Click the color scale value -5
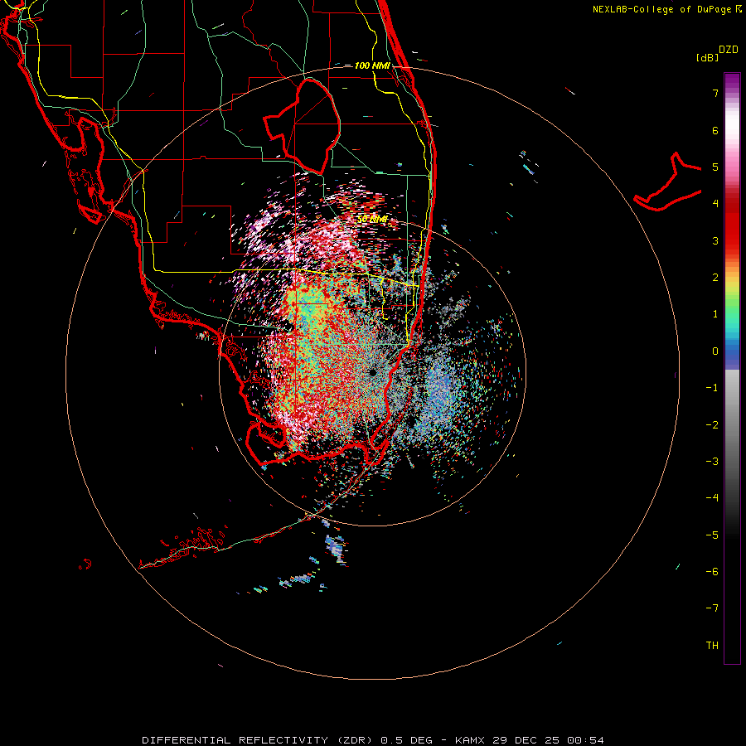The width and height of the screenshot is (746, 746). (712, 535)
